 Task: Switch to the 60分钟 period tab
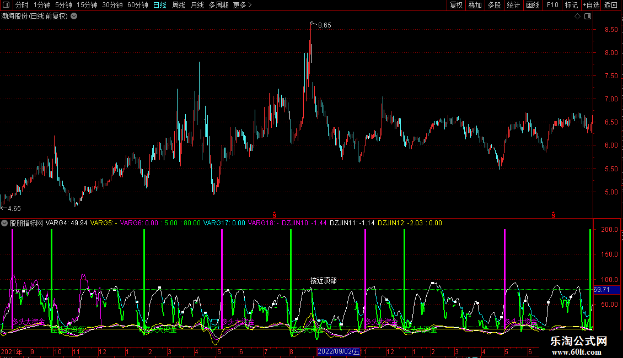[x=138, y=6]
